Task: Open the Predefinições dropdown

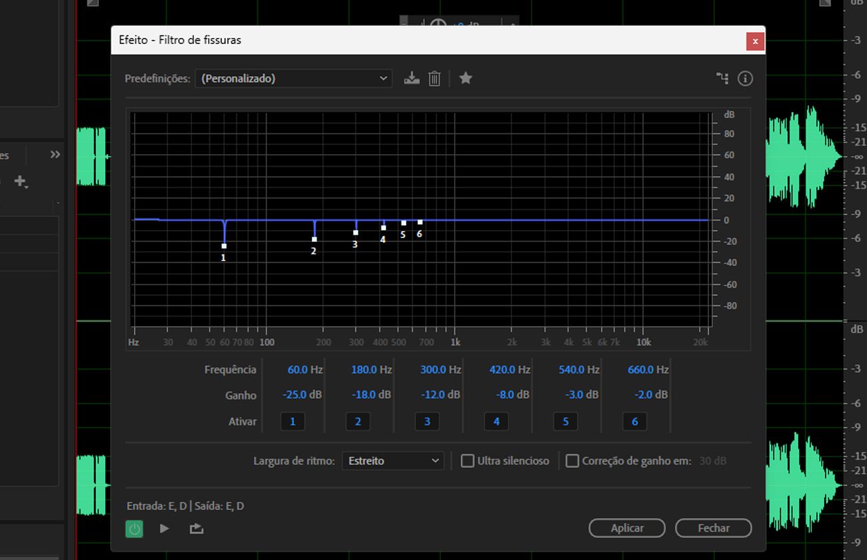Action: pos(293,78)
